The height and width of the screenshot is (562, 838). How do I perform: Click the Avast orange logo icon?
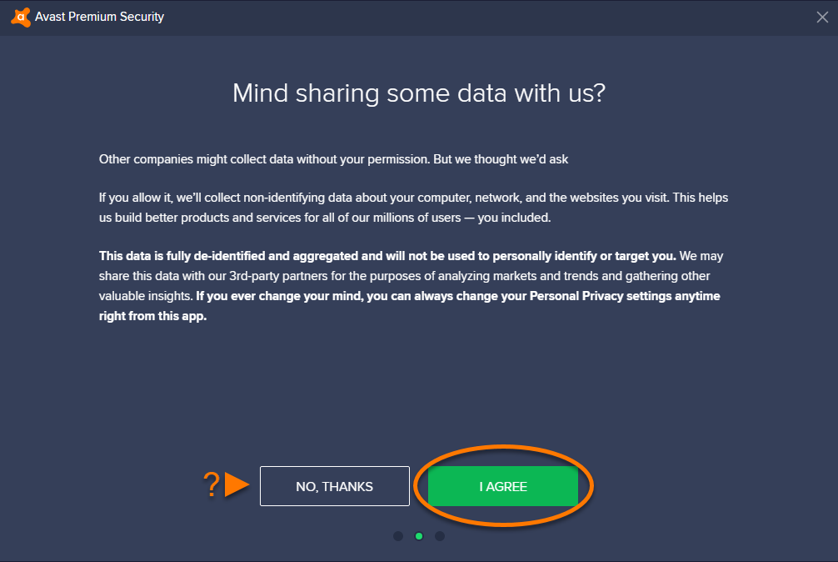click(20, 18)
